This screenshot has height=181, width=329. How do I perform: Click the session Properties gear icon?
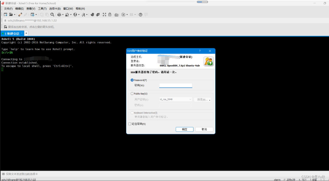[x=32, y=15]
